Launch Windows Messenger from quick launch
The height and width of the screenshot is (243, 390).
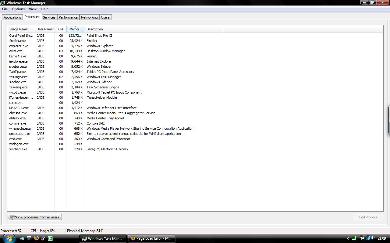22,238
